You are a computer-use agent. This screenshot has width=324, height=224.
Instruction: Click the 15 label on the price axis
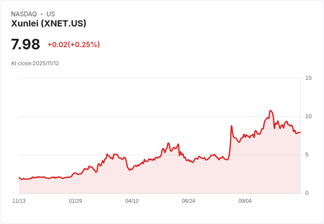(308, 78)
